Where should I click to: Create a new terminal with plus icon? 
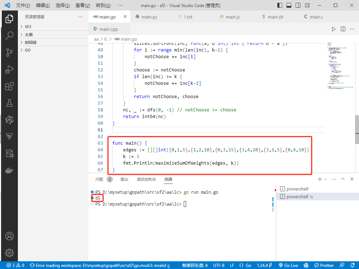tap(320, 179)
